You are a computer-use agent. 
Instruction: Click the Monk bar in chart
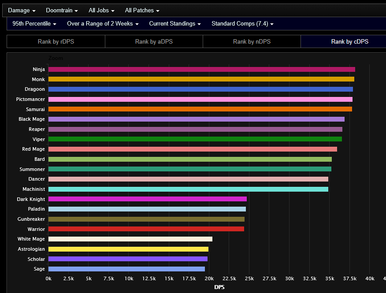[x=201, y=79]
